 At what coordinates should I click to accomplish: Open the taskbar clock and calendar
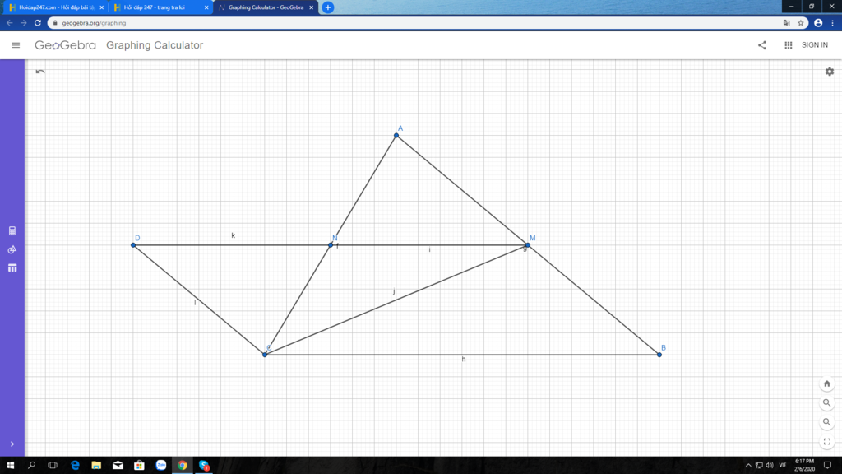pyautogui.click(x=804, y=466)
